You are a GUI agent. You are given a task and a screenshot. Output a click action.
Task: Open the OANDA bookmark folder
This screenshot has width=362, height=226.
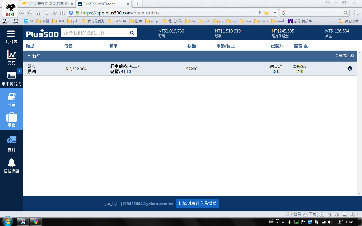(117, 21)
